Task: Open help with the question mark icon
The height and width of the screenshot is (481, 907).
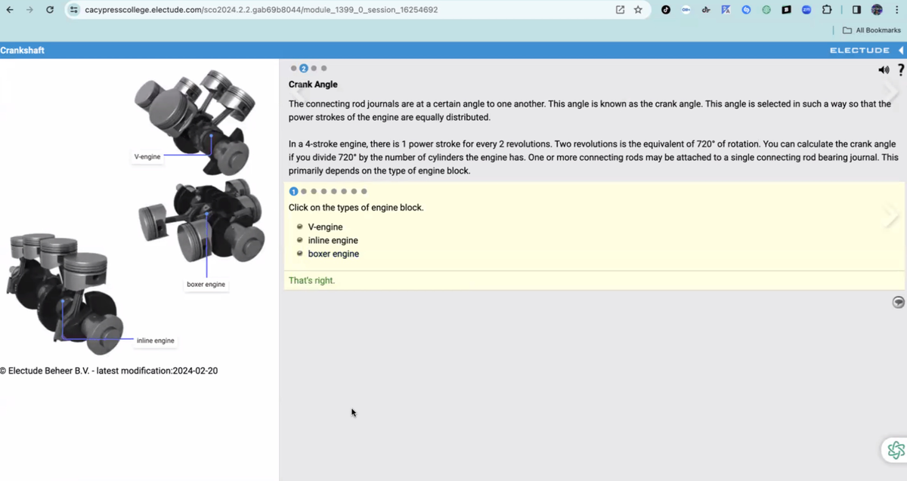Action: pos(901,70)
